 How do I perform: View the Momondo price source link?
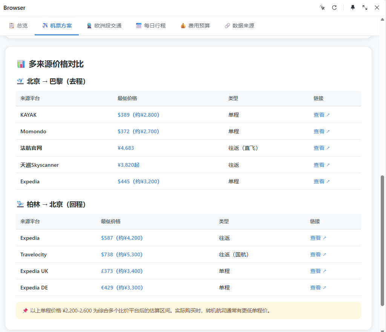pos(321,131)
